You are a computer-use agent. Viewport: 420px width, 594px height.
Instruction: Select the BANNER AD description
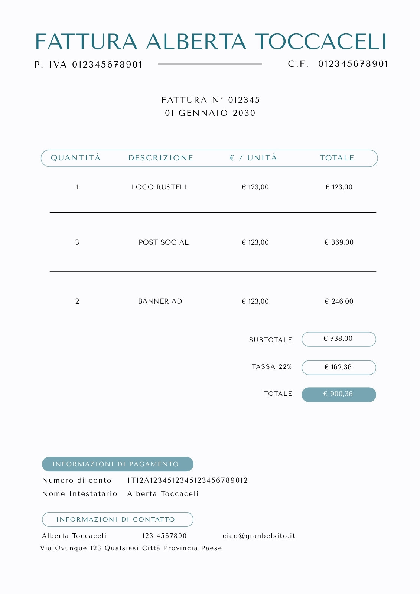coord(160,301)
